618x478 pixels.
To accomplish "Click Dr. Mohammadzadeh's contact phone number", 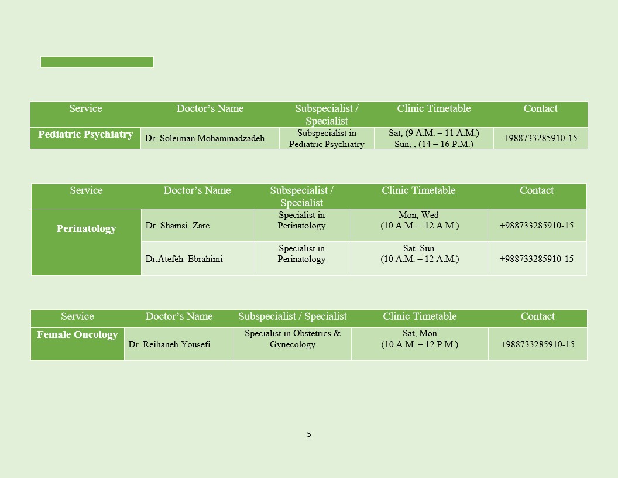I will tap(540, 139).
